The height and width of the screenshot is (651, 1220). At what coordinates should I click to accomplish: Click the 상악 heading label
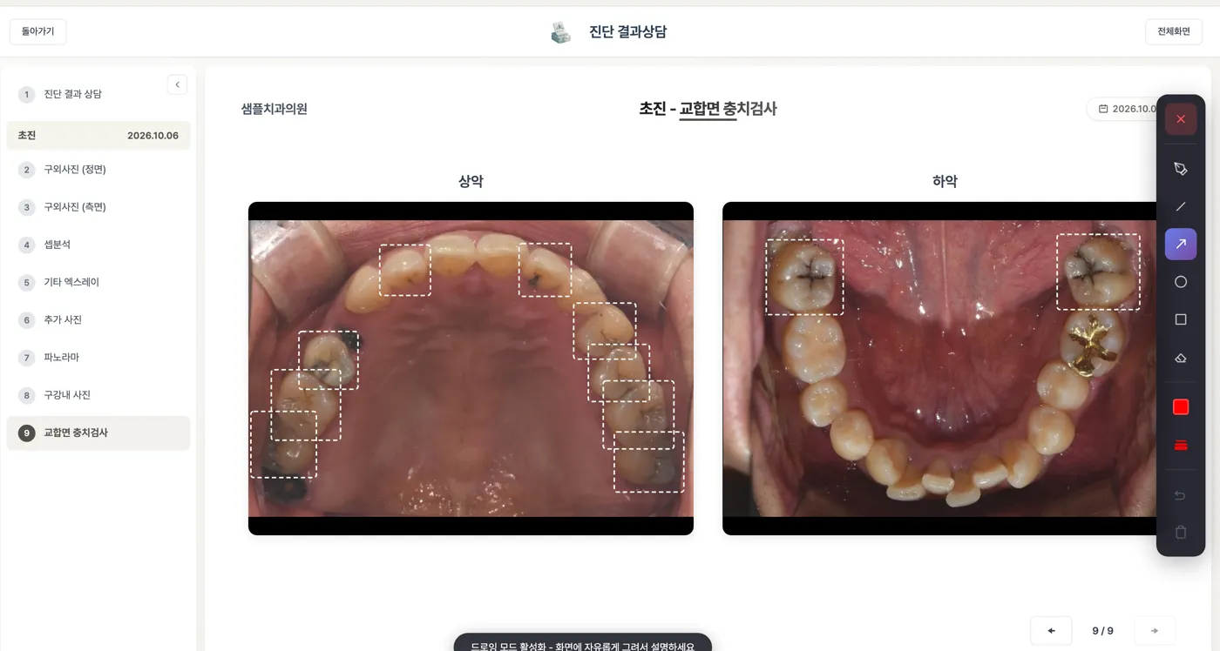(x=471, y=181)
